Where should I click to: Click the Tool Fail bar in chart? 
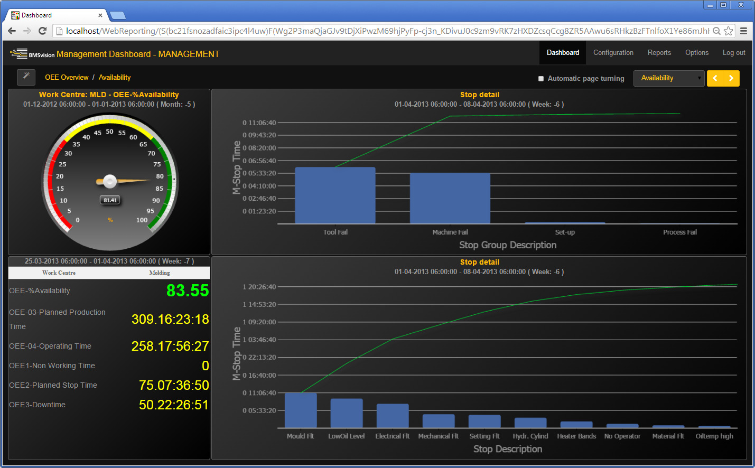point(335,195)
